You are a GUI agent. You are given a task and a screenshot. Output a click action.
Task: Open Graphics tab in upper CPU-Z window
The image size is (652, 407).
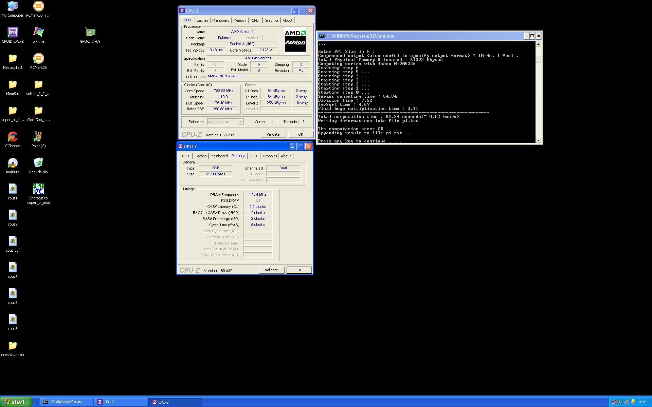272,20
